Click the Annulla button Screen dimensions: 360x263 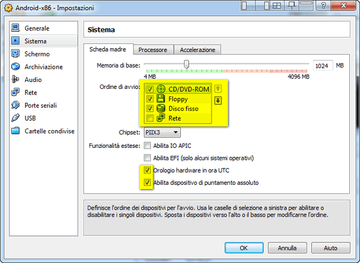(287, 248)
